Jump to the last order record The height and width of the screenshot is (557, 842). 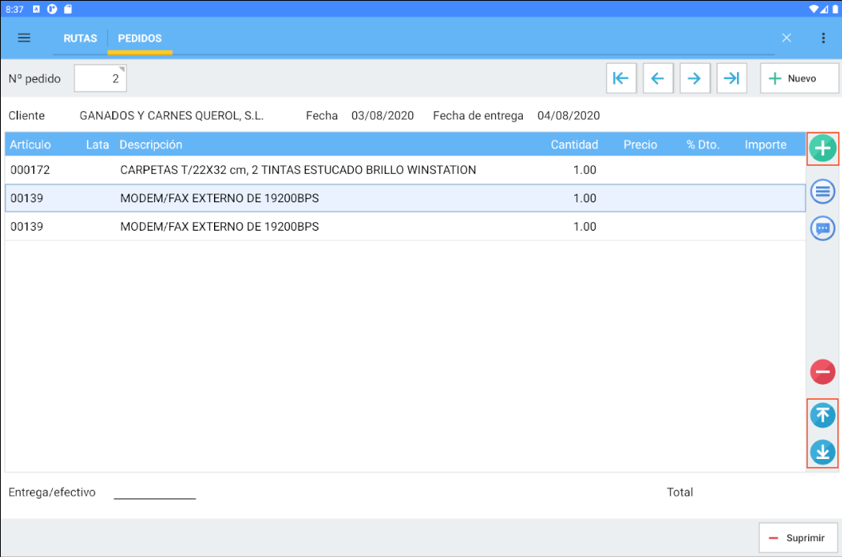coord(731,78)
